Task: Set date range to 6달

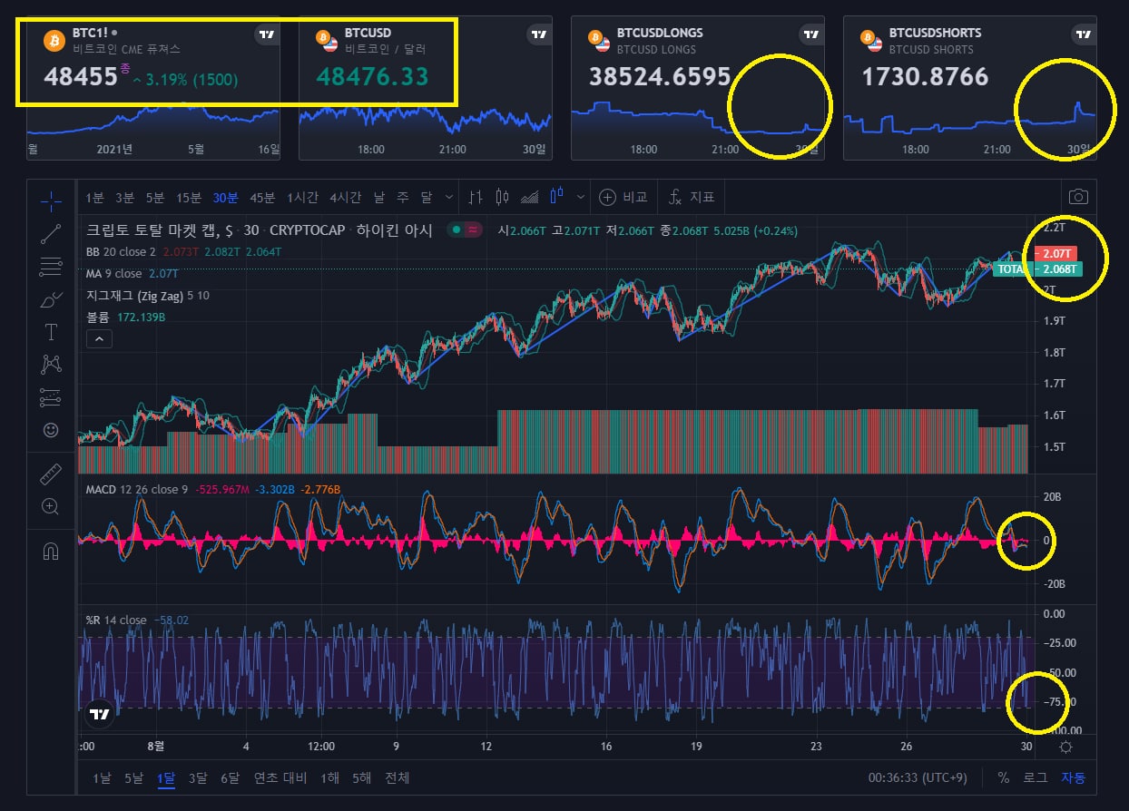Action: (x=229, y=777)
